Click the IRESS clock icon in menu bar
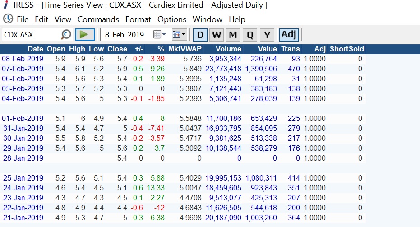This screenshot has height=227, width=420. pos(8,19)
